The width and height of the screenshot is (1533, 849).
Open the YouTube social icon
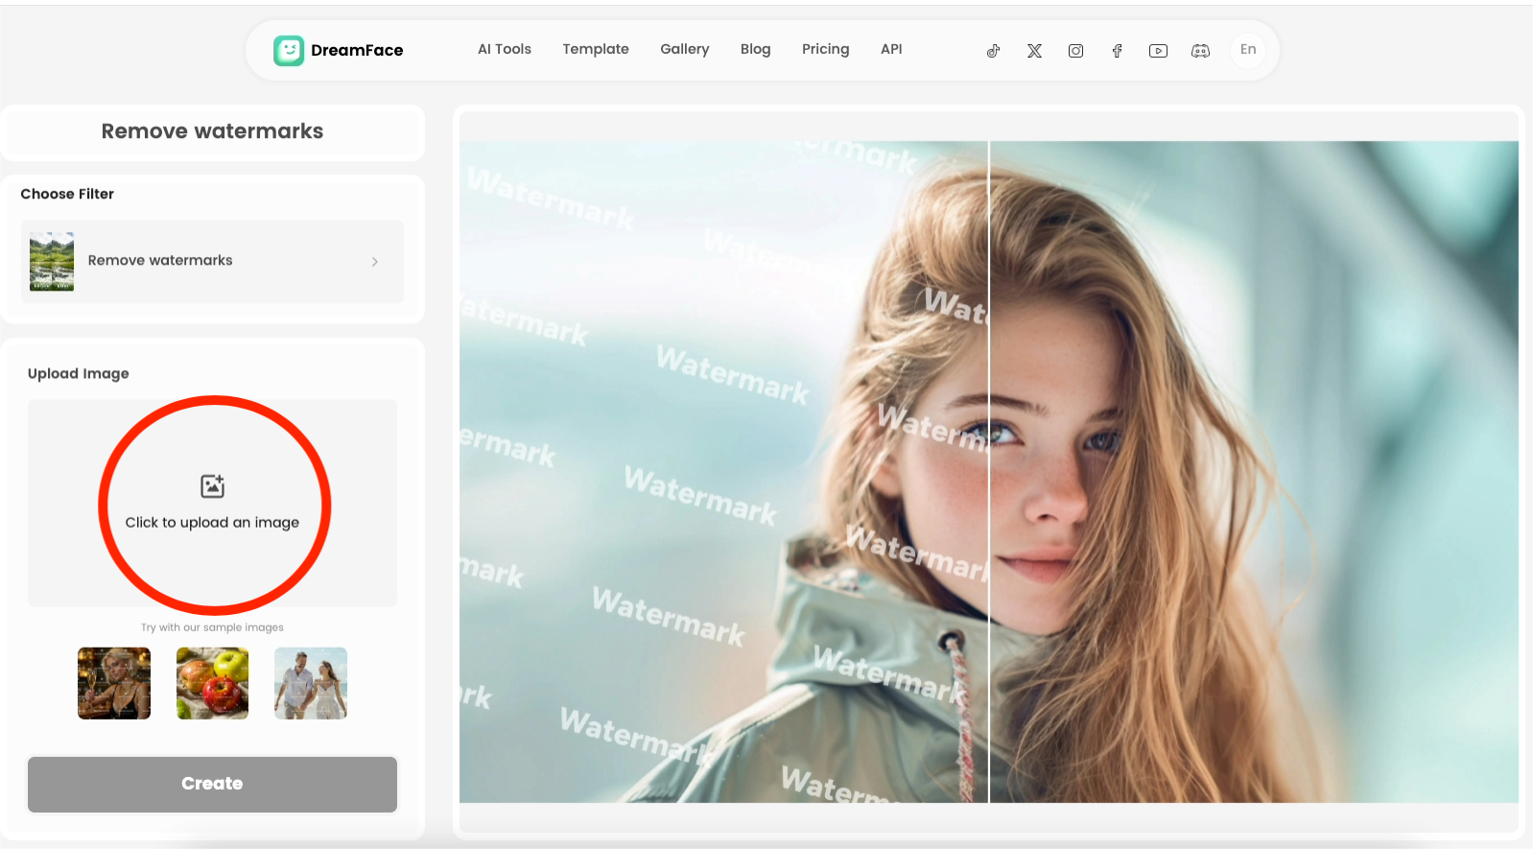tap(1158, 51)
